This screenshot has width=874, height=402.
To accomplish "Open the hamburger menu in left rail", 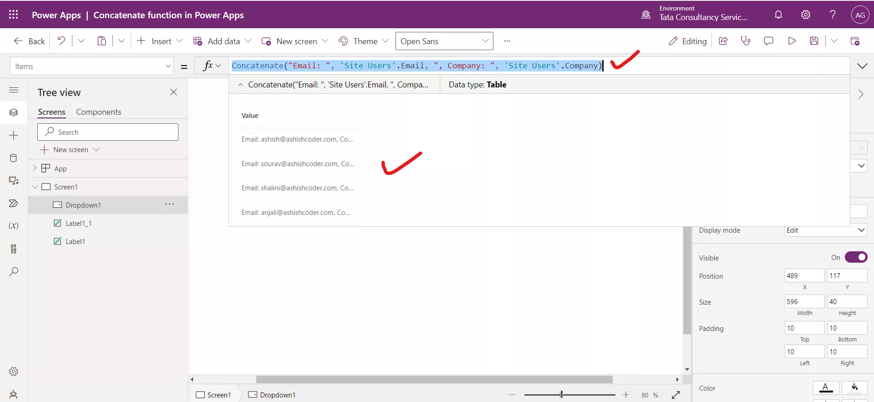I will tap(14, 90).
